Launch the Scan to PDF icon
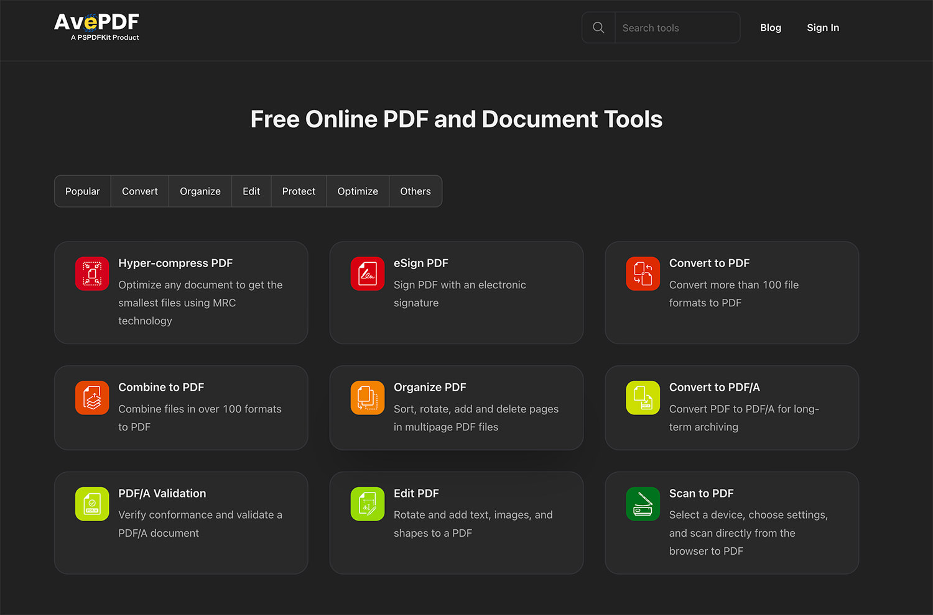Screen dimensions: 933x615 click(643, 504)
